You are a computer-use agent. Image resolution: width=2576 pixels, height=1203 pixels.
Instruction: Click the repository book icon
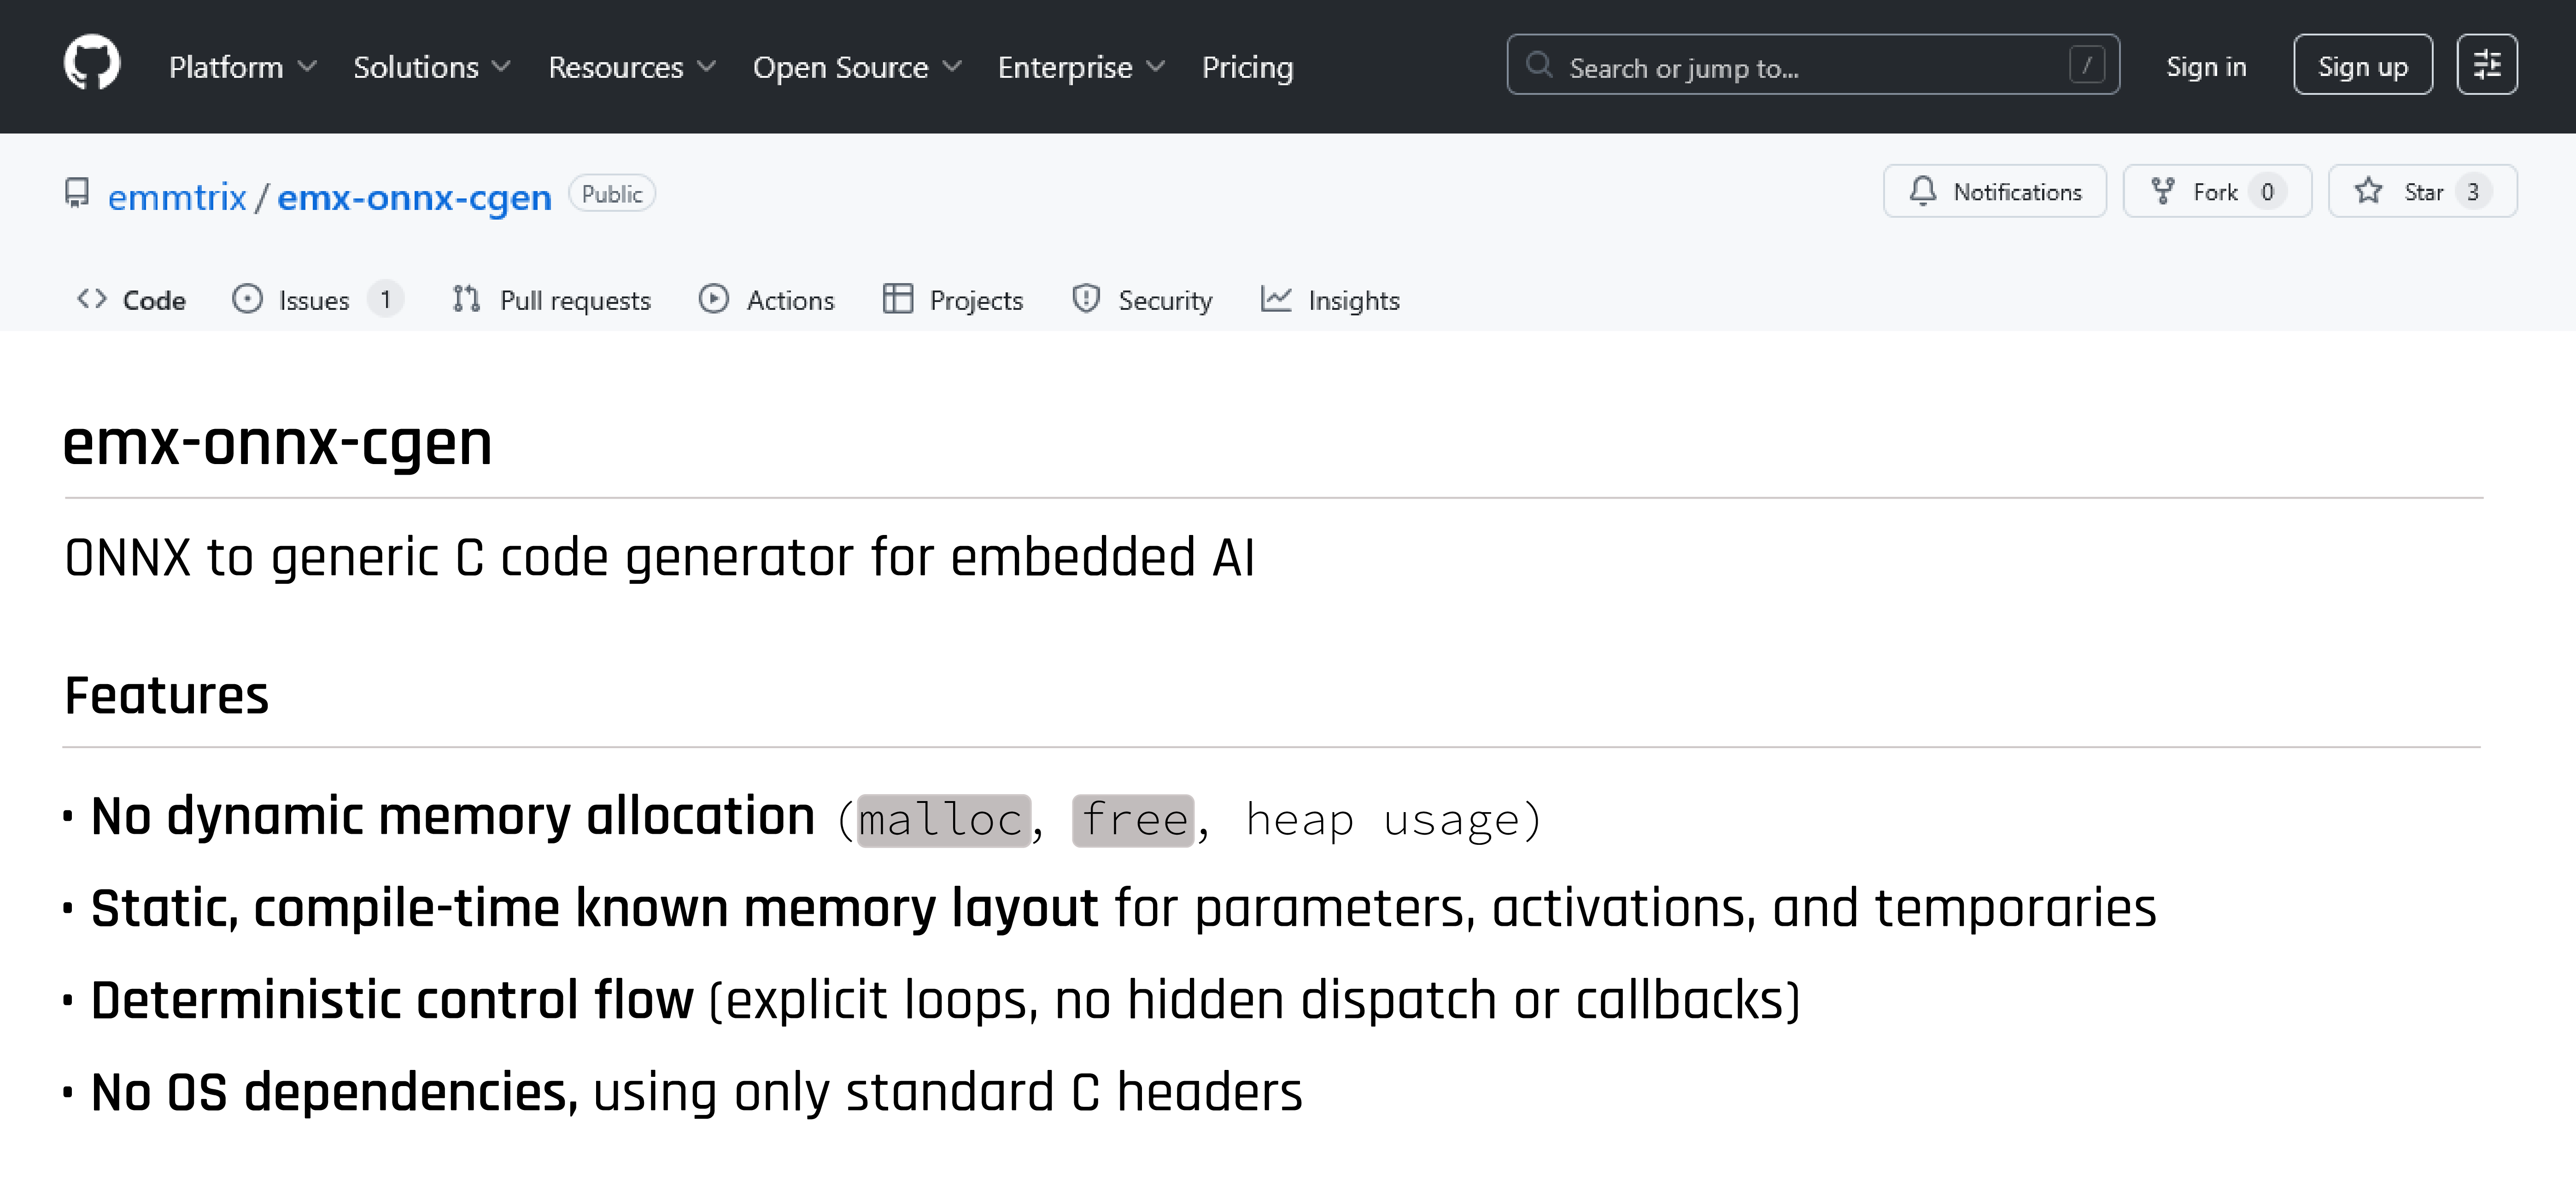click(77, 193)
